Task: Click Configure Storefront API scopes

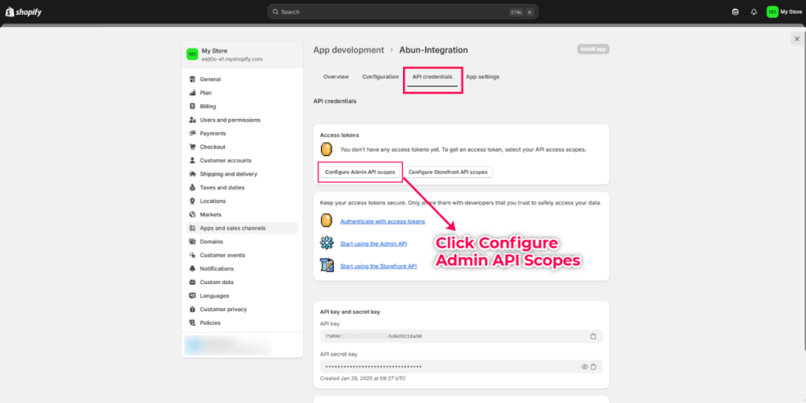Action: pos(448,172)
